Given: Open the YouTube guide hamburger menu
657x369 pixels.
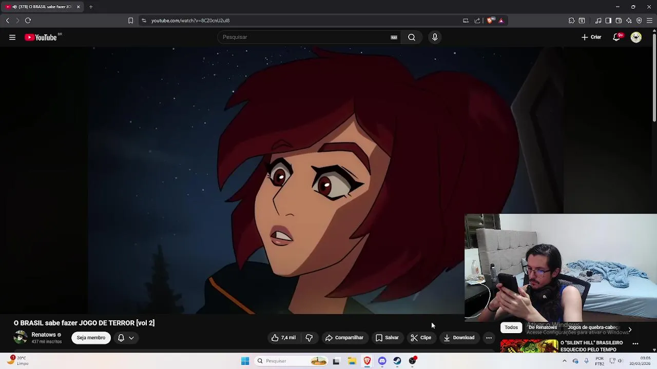Looking at the screenshot, I should (12, 37).
